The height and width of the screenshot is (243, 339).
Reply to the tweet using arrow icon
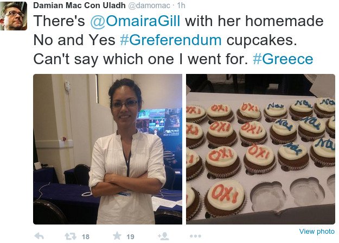pos(39,236)
